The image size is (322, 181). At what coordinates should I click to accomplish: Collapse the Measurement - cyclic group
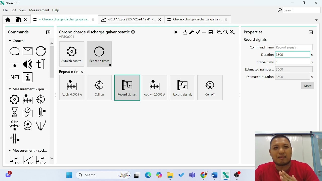tap(10, 150)
